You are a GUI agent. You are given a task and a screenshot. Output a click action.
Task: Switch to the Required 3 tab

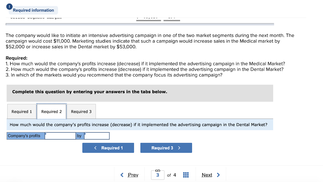pyautogui.click(x=81, y=111)
